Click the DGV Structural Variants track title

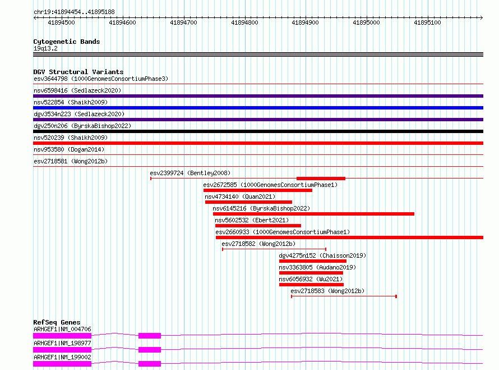pos(78,72)
